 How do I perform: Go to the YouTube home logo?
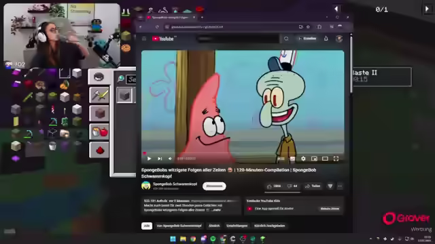point(163,39)
